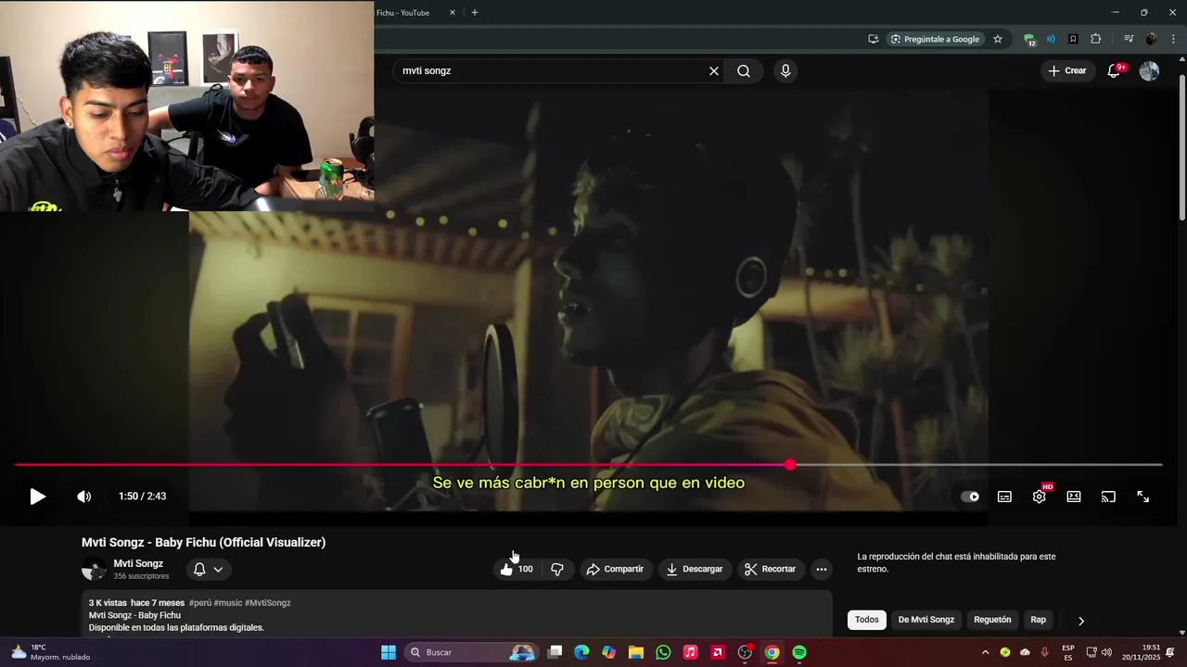Toggle subtitles with the captions icon
Viewport: 1187px width, 667px height.
(x=1004, y=497)
